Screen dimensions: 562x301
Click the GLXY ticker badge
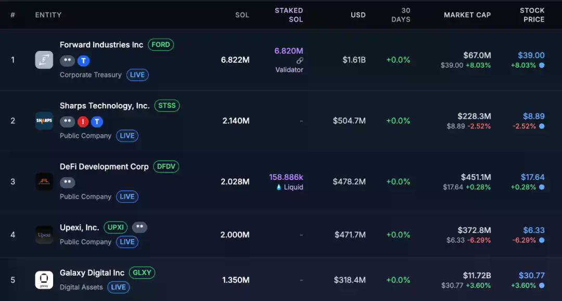(x=142, y=273)
